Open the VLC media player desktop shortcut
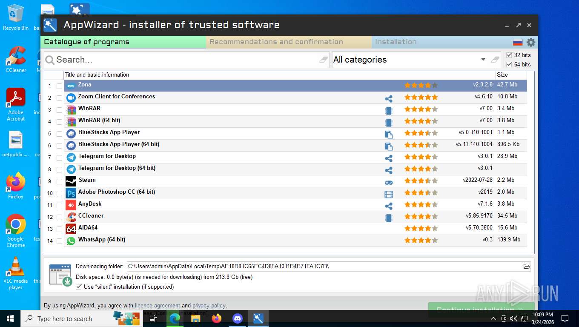 point(16,273)
